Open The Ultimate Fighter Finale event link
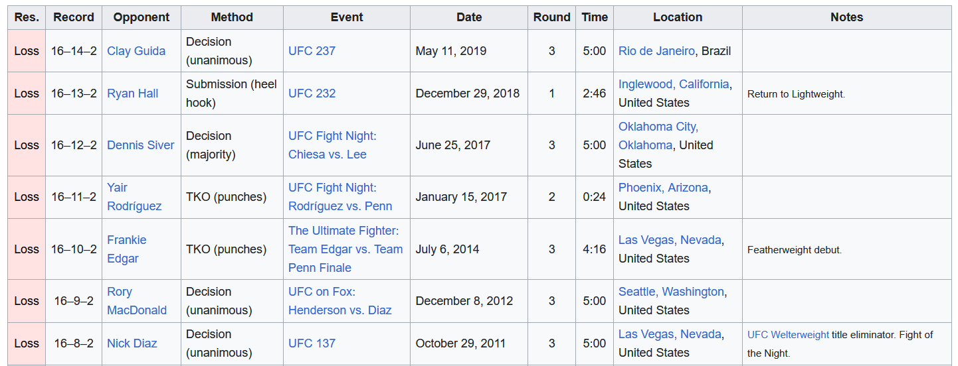 pos(345,249)
